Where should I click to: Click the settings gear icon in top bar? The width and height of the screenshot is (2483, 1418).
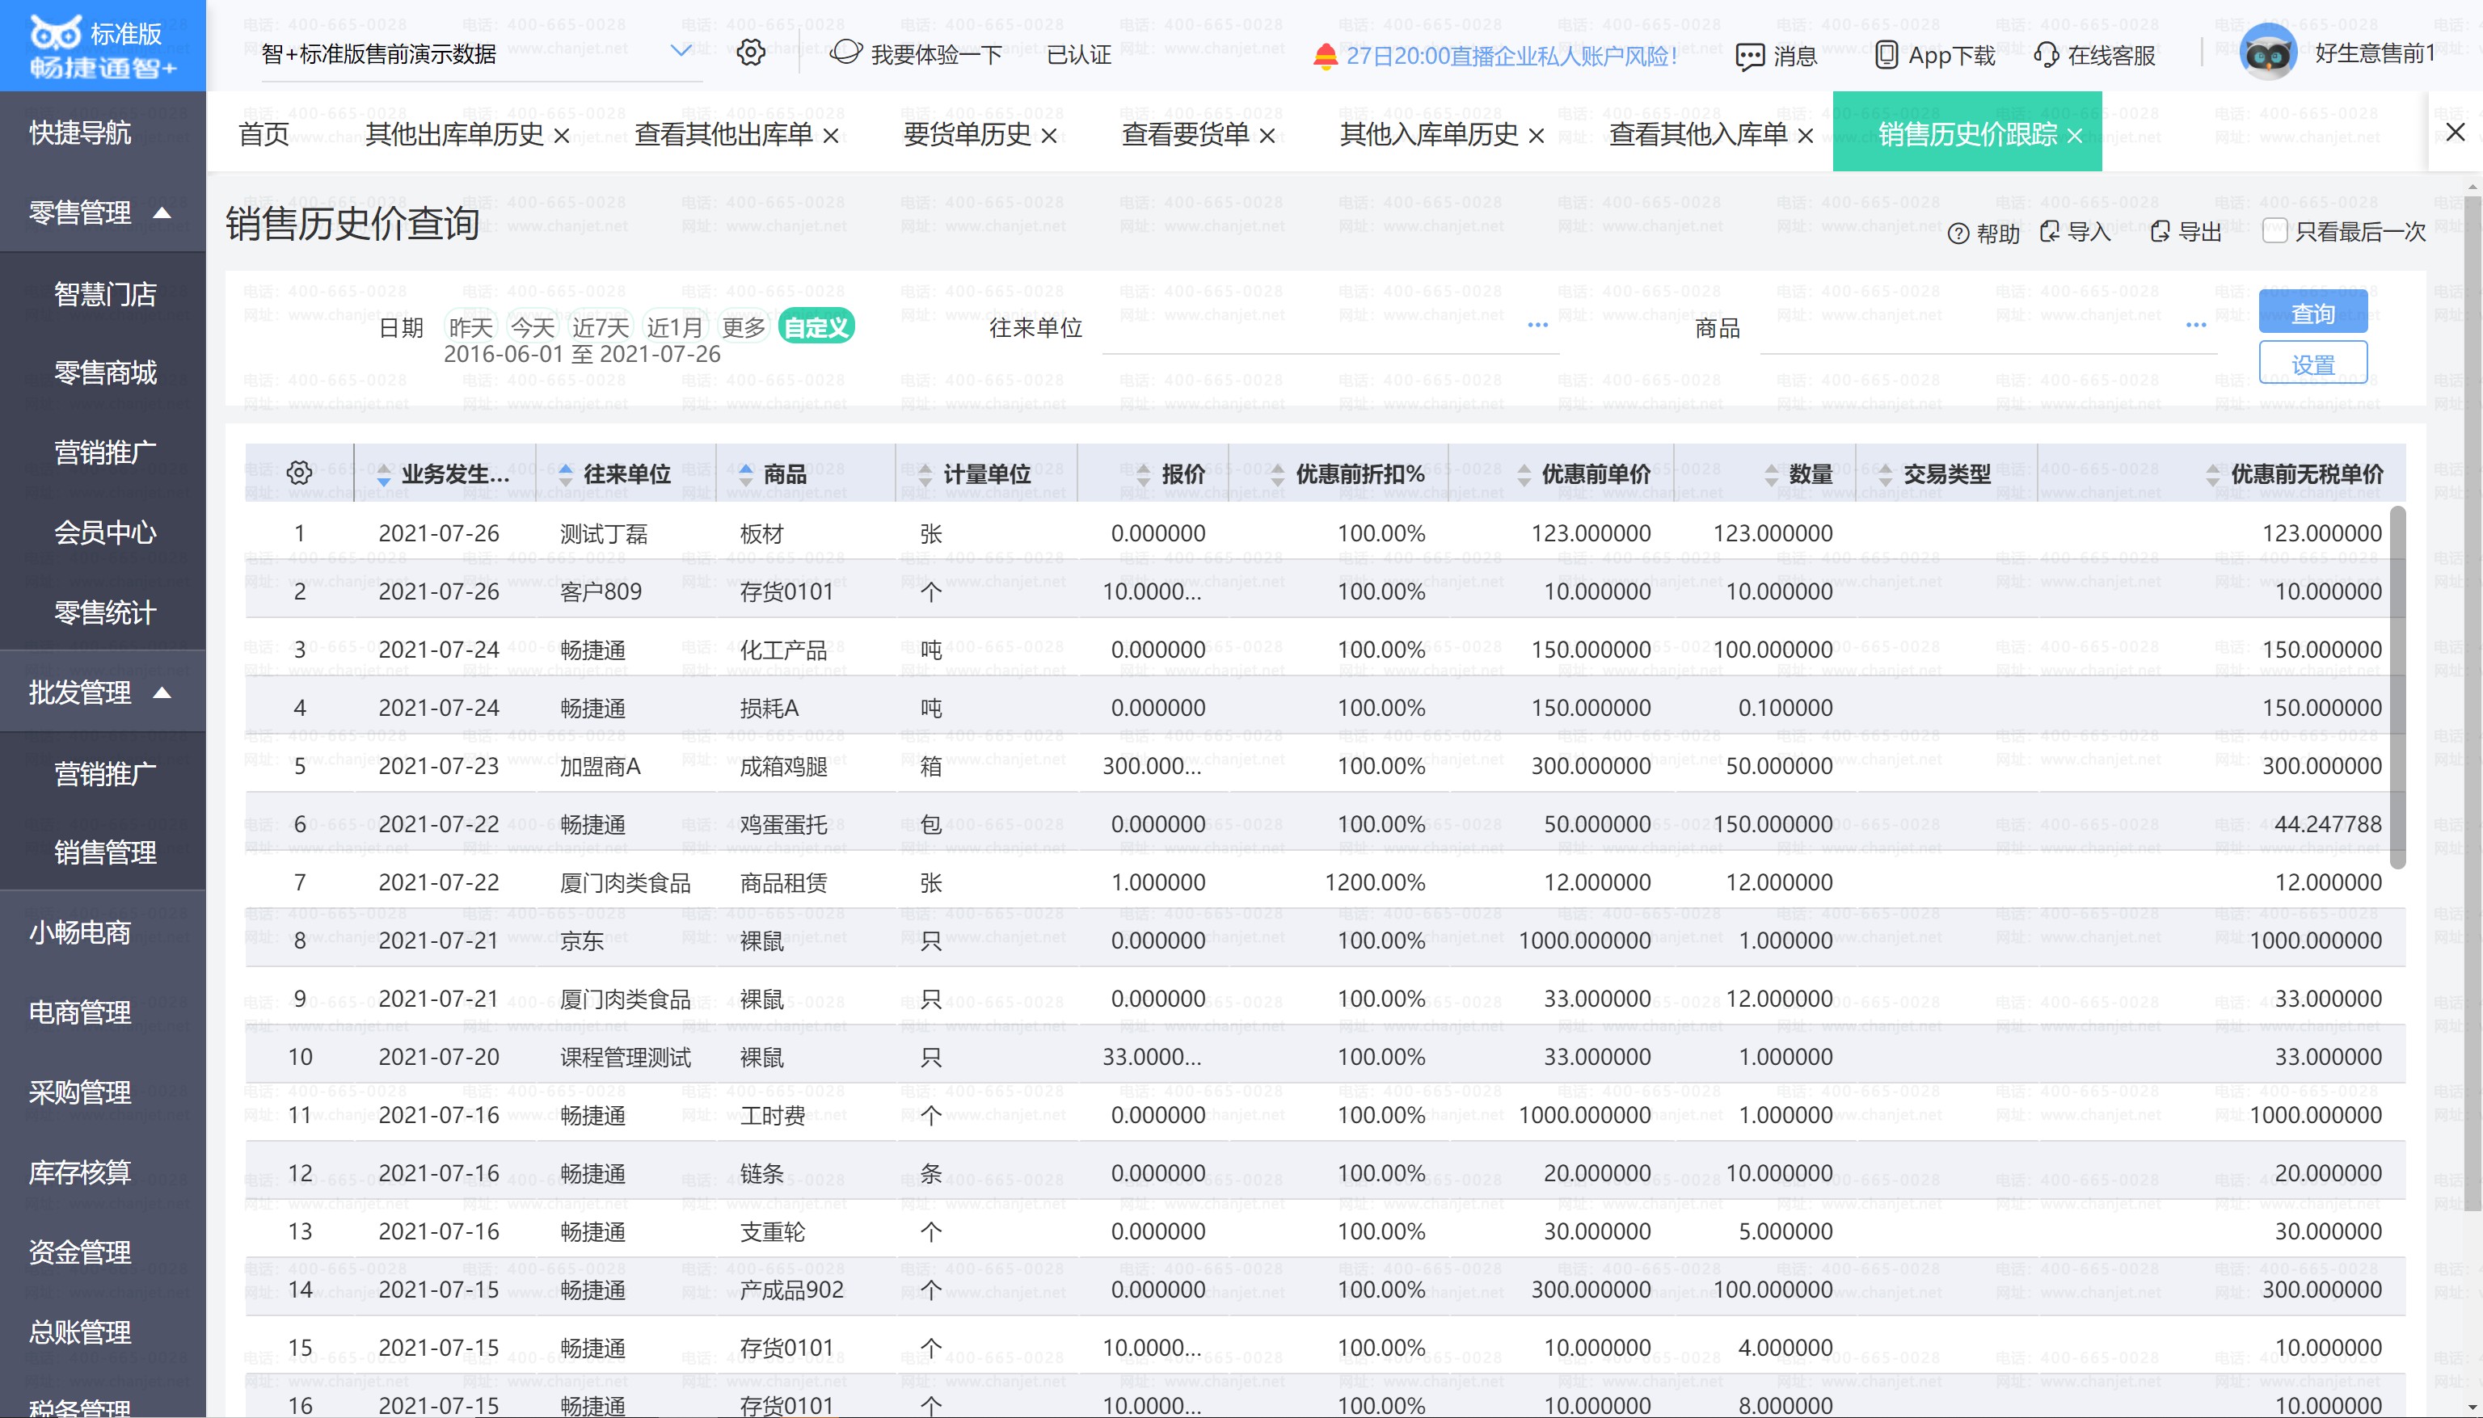coord(750,53)
